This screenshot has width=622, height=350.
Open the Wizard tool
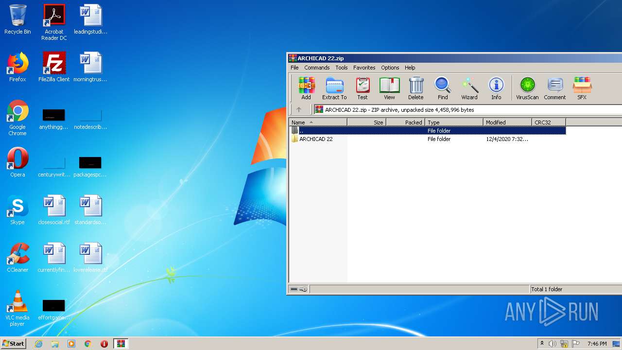[x=469, y=88]
